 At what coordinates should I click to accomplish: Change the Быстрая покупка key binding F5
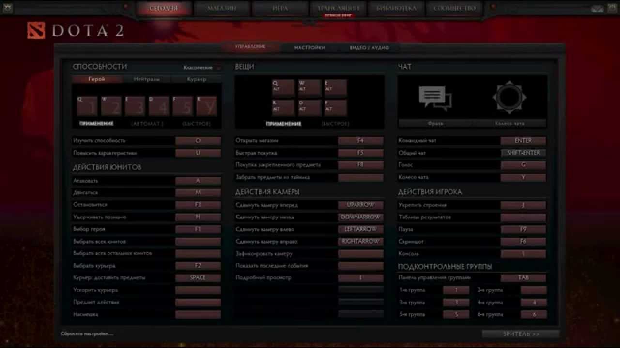pos(360,153)
